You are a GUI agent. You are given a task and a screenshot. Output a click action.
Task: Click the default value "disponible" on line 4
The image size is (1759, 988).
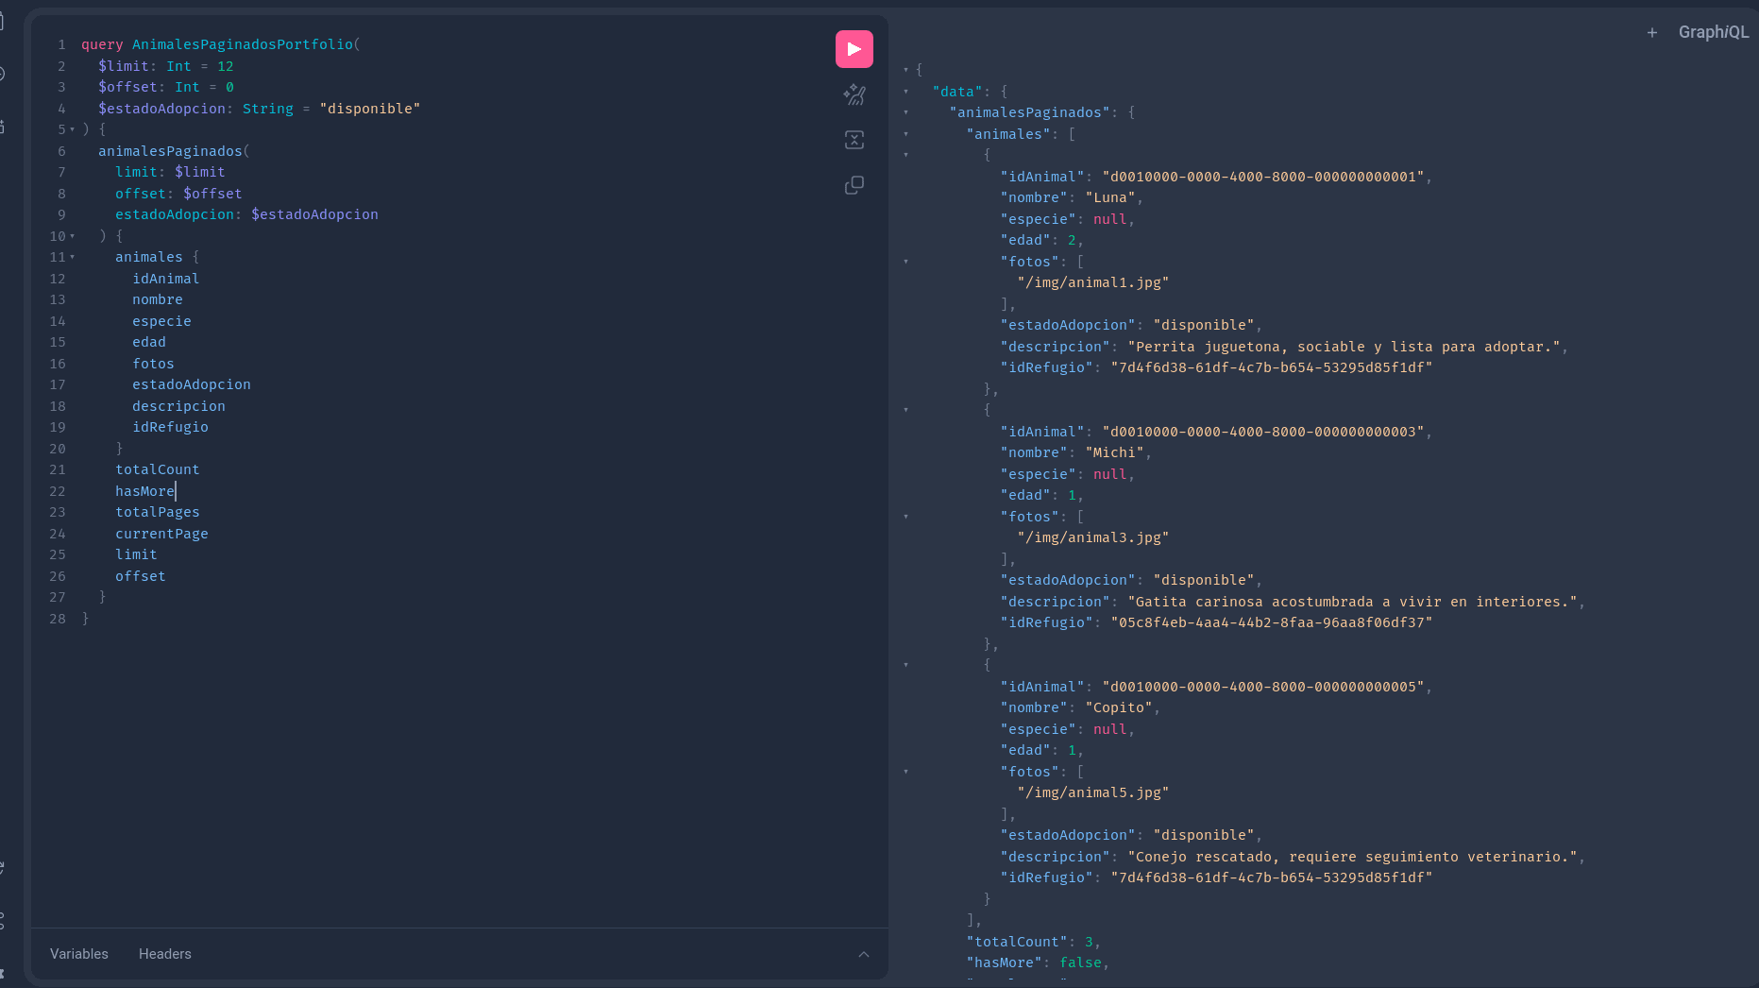pyautogui.click(x=370, y=109)
